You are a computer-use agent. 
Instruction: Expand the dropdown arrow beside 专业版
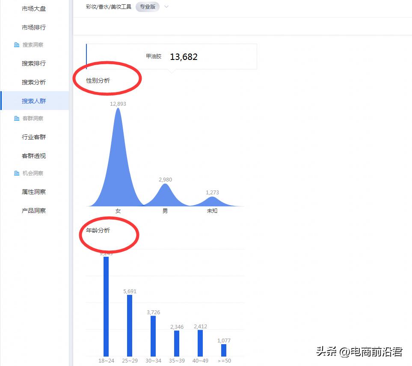pos(166,7)
